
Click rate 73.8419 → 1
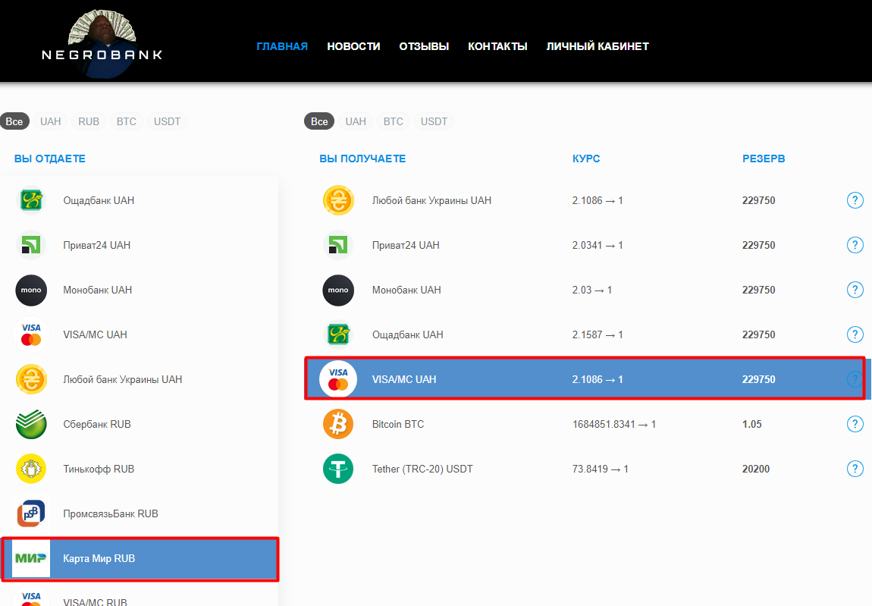(600, 469)
